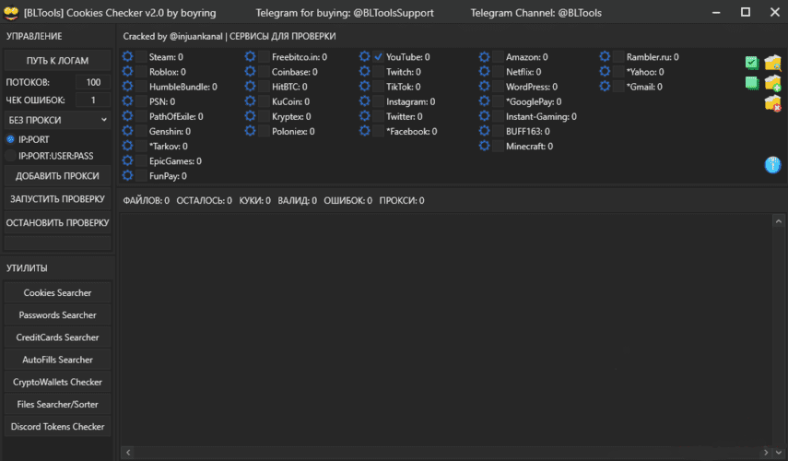Open settings gear next to HumbleBundle
The height and width of the screenshot is (461, 788).
click(128, 87)
